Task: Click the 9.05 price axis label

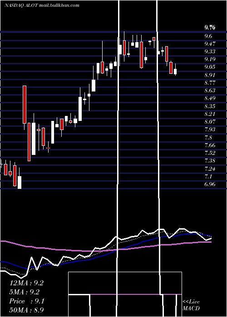Action: coord(210,67)
